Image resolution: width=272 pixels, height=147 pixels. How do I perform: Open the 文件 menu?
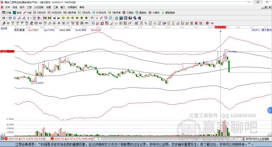click(x=7, y=7)
